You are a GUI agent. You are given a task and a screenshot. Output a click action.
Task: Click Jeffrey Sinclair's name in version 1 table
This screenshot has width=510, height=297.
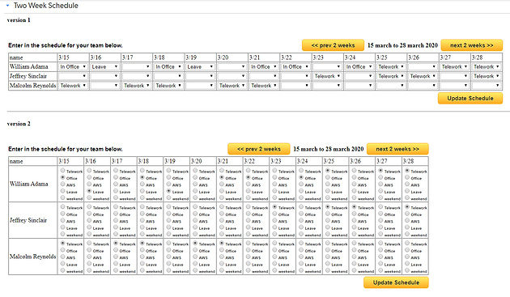28,76
